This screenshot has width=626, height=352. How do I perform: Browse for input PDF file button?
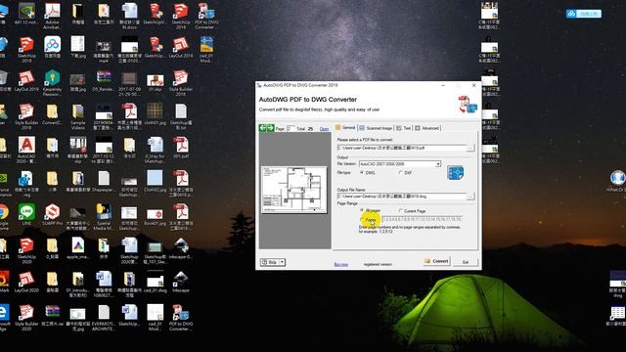[470, 148]
